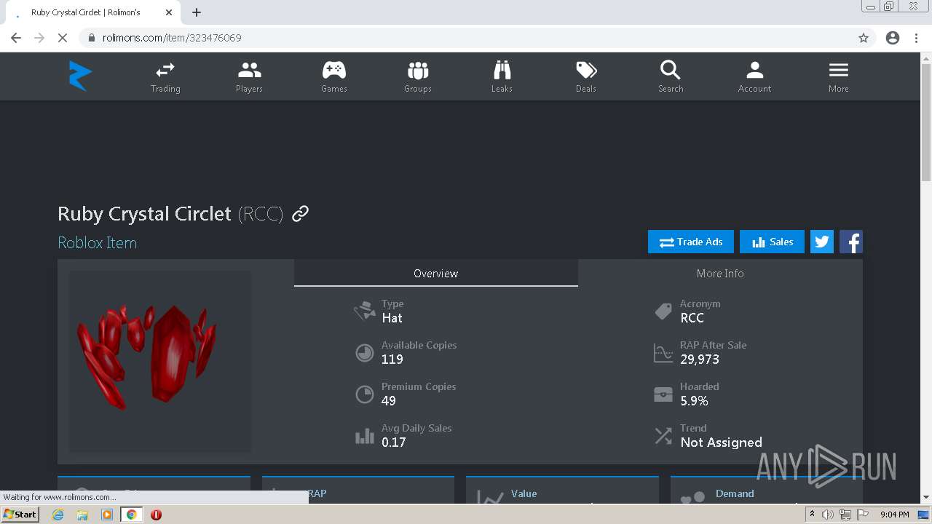Click the Avg Daily Sales bar icon
The width and height of the screenshot is (932, 524).
[365, 436]
